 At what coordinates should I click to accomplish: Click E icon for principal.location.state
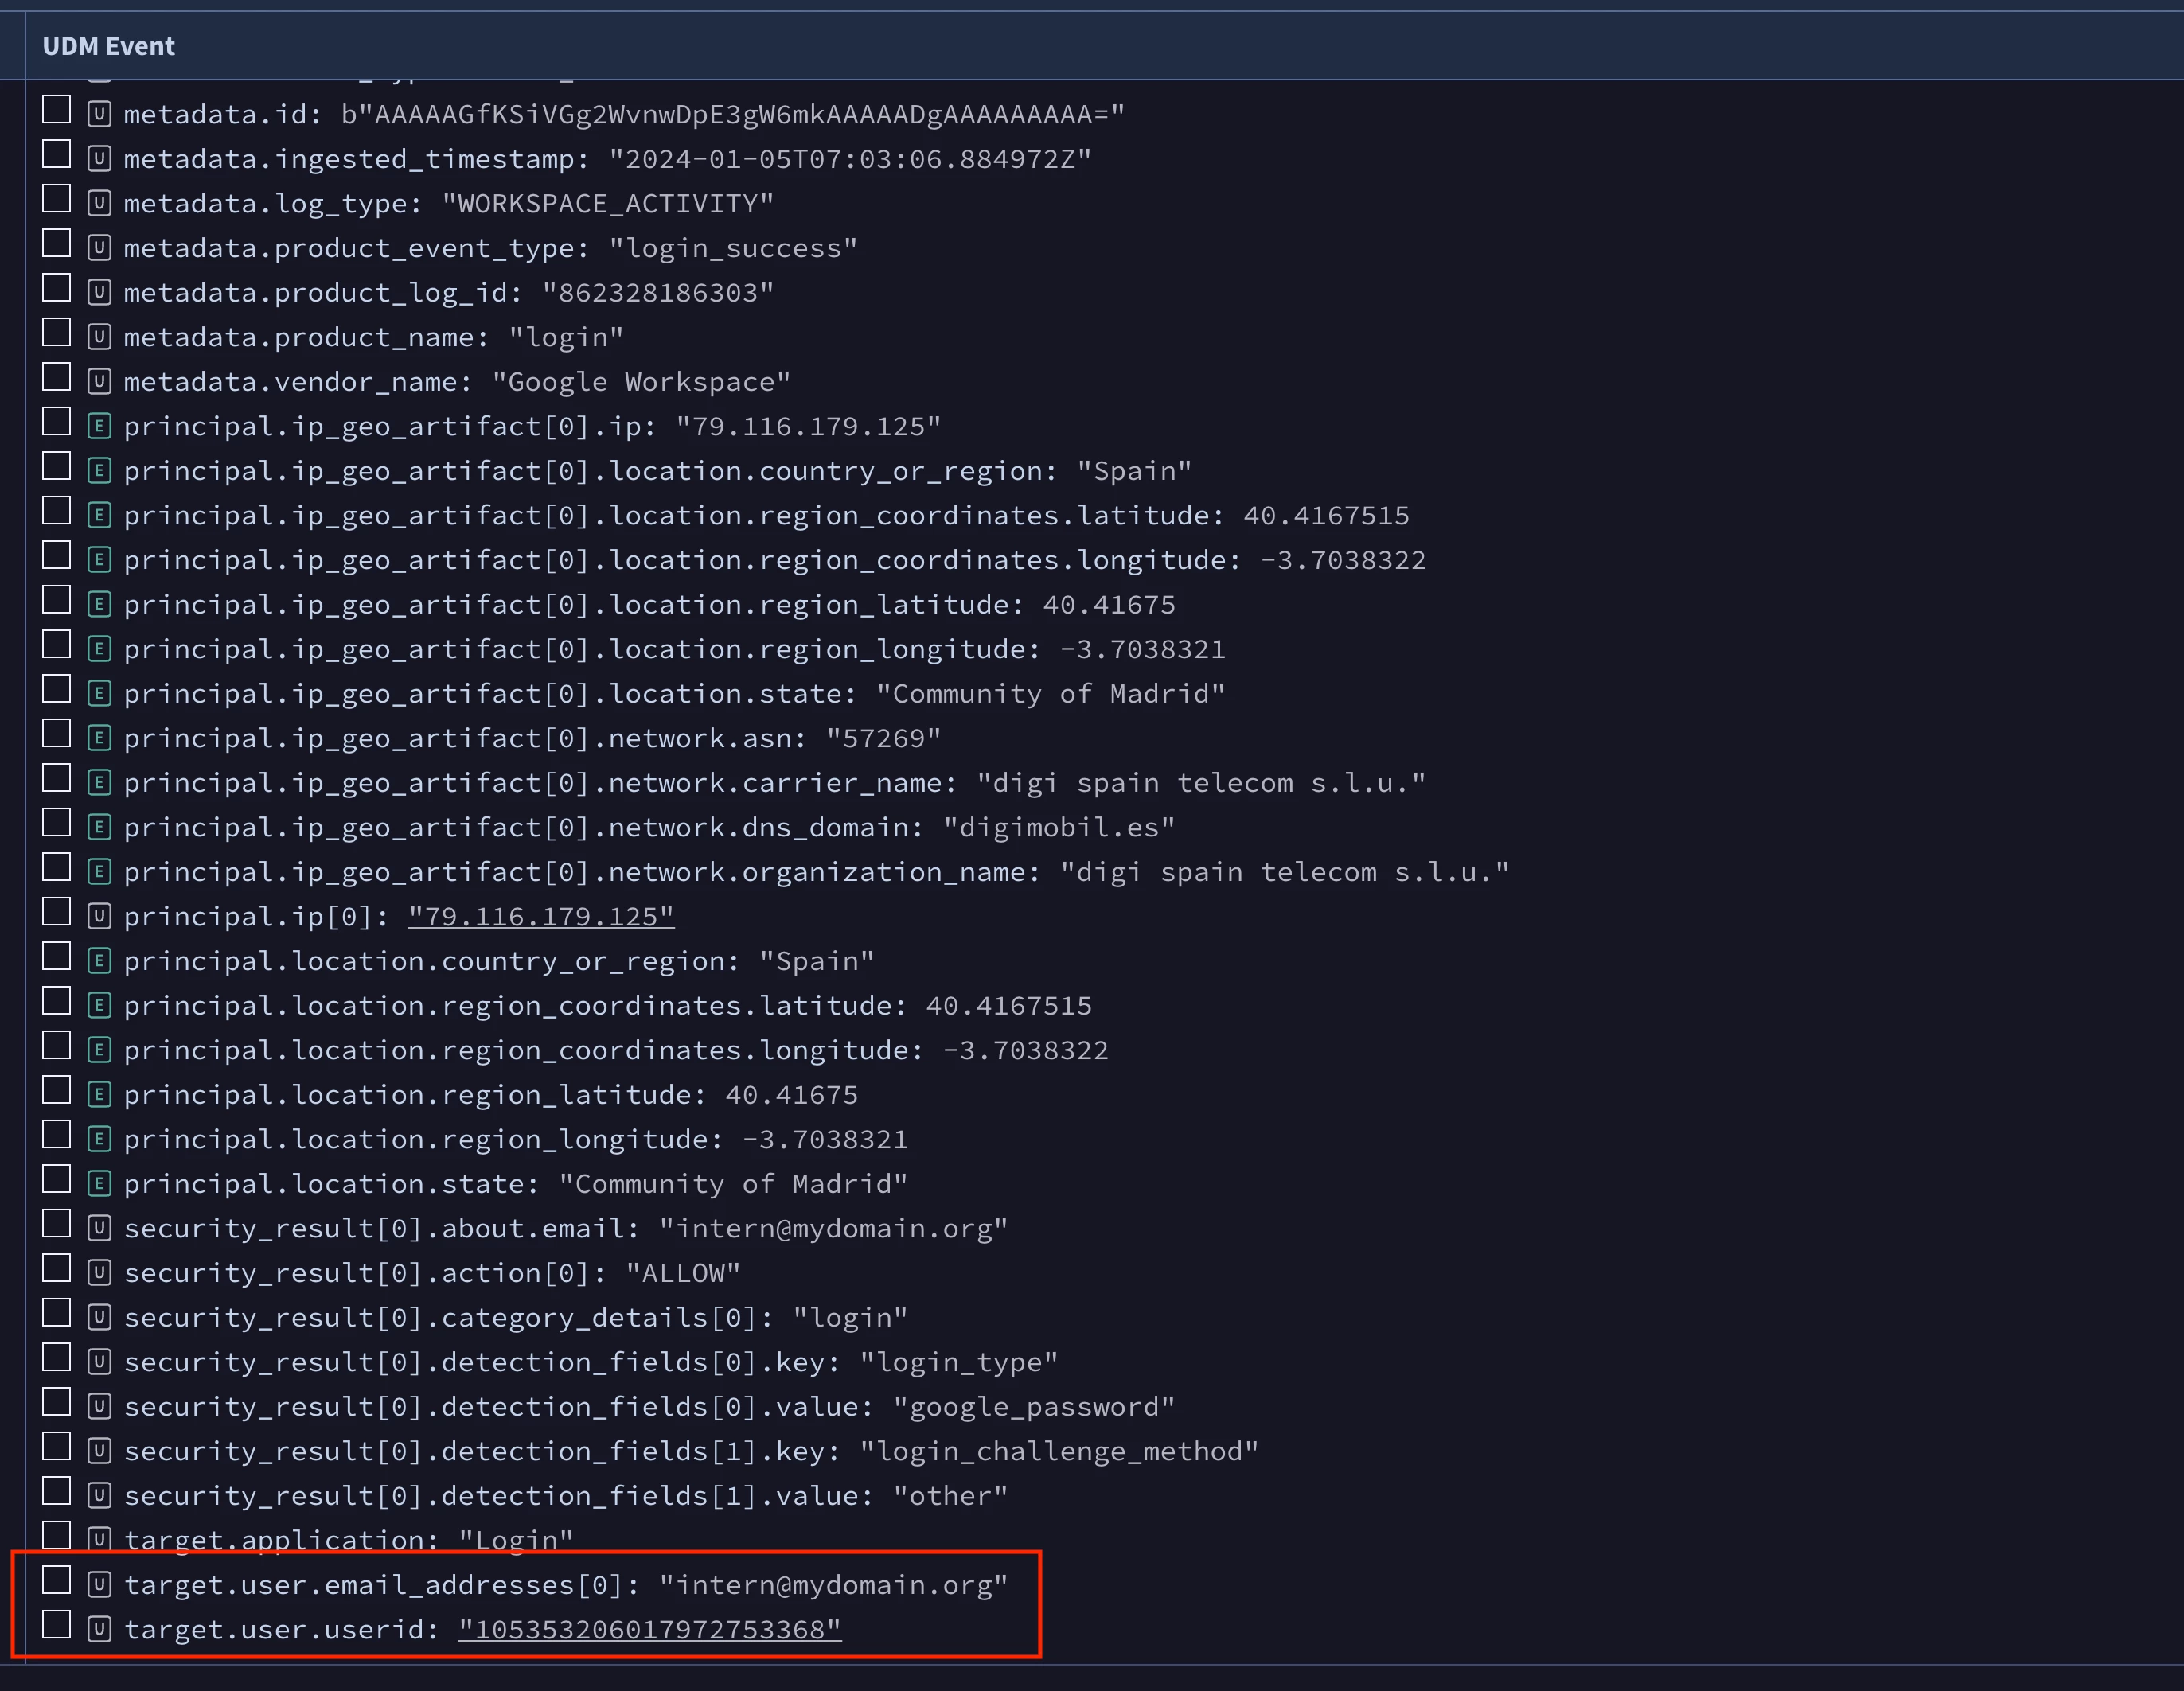point(99,1183)
